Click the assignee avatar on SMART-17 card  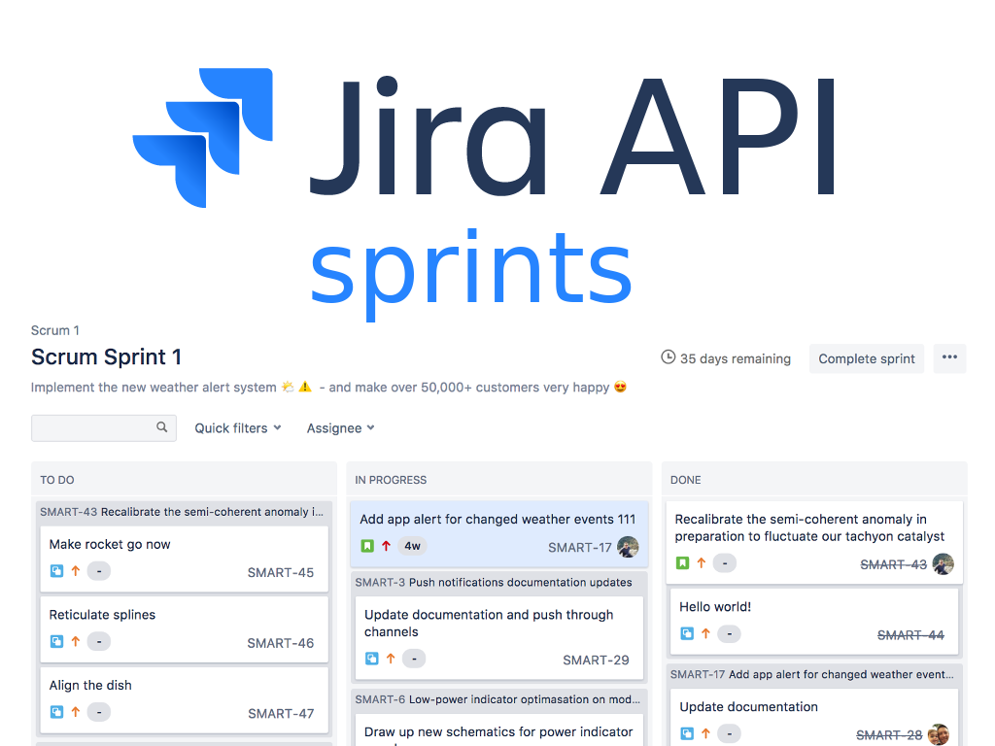coord(628,547)
